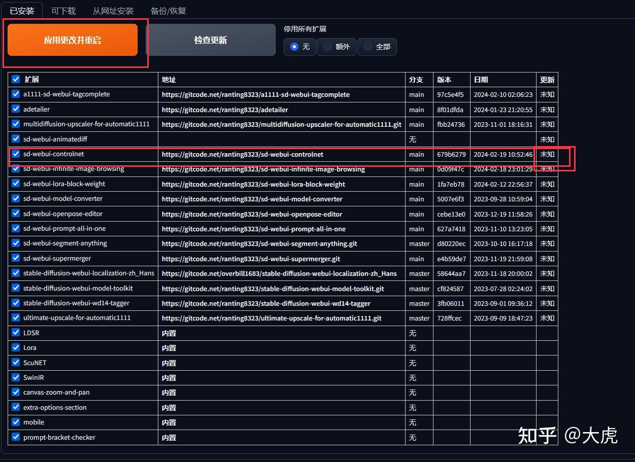This screenshot has width=635, height=462.
Task: Select the 全部 radio option
Action: point(366,47)
